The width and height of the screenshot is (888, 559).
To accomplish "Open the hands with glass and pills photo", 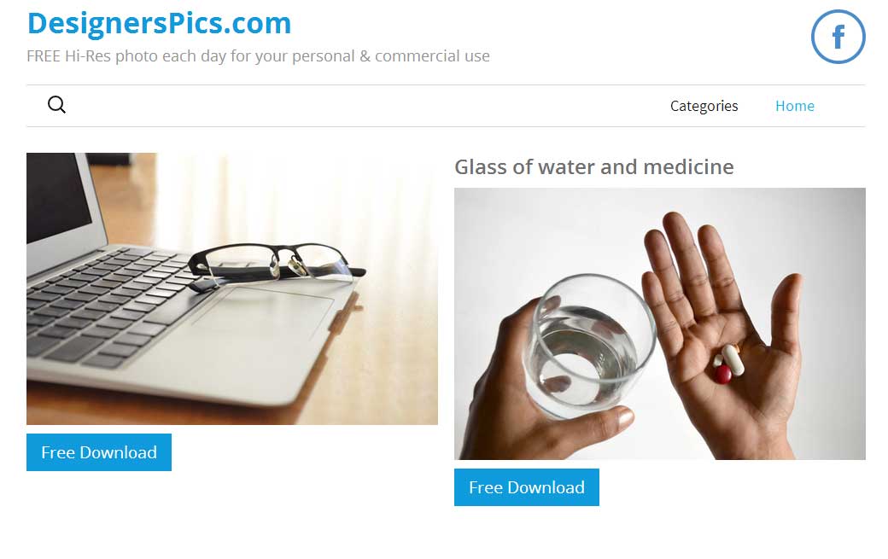I will click(660, 323).
